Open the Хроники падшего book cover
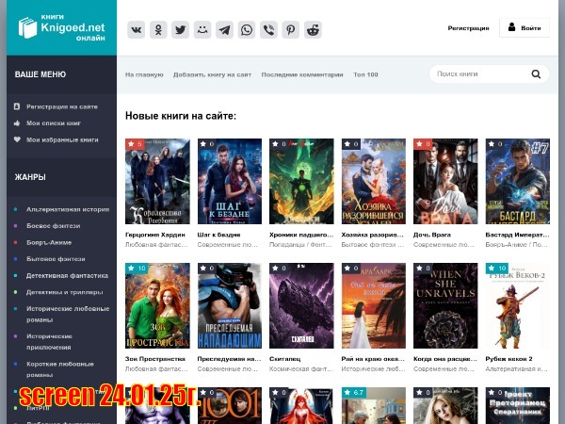This screenshot has width=565, height=424. [301, 181]
